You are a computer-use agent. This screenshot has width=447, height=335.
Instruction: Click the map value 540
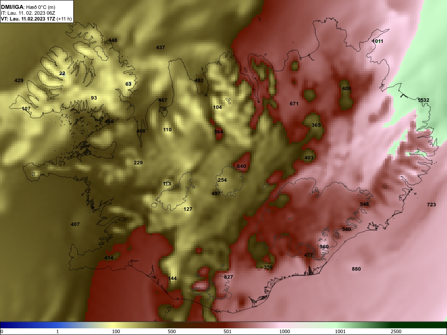[346, 229]
